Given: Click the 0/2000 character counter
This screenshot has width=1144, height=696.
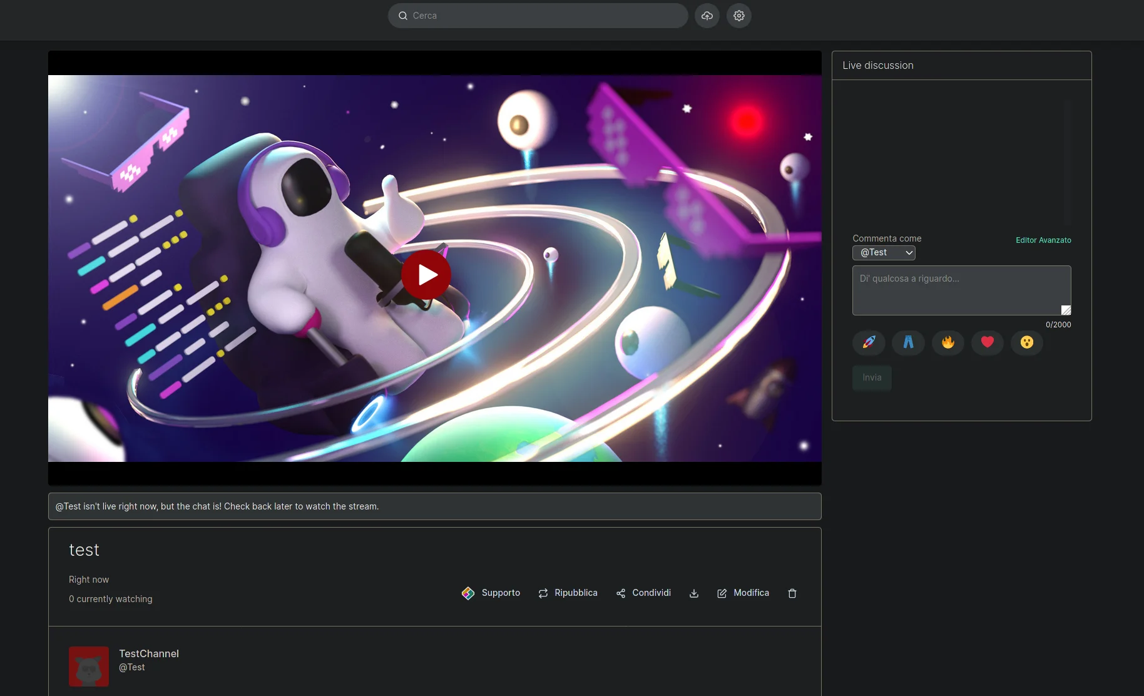Looking at the screenshot, I should coord(1058,325).
